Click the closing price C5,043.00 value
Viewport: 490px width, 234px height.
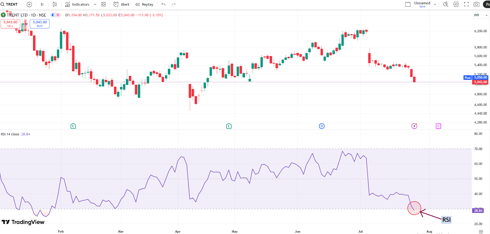[126, 15]
